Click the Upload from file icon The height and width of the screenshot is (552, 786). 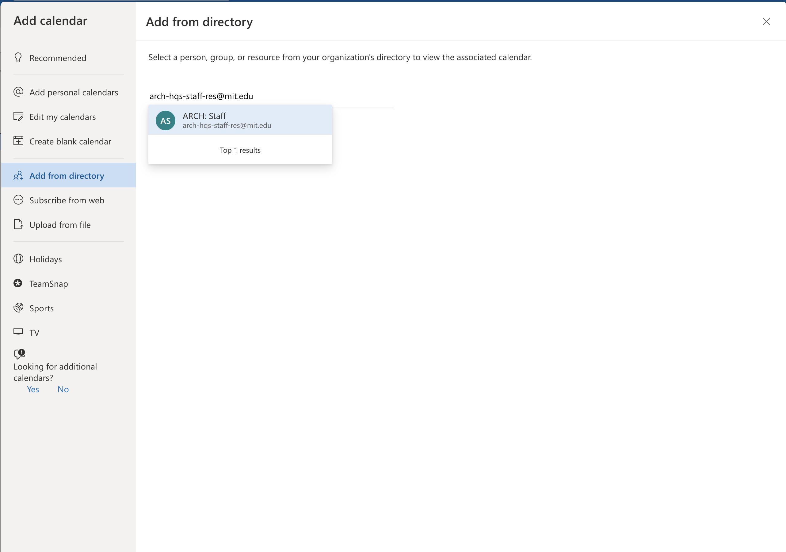point(18,225)
